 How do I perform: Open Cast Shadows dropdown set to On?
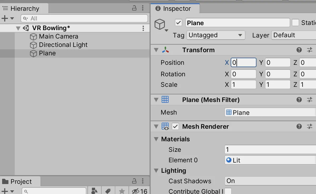[270, 181]
